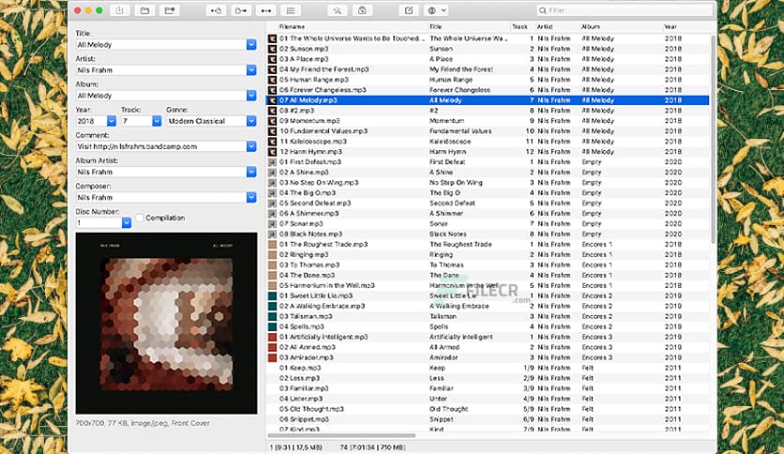Click the cover icon of 08 Black Notes.mp3
This screenshot has width=784, height=454.
point(272,234)
